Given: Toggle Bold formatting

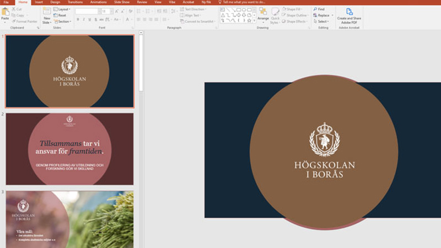Looking at the screenshot, I should 78,19.
